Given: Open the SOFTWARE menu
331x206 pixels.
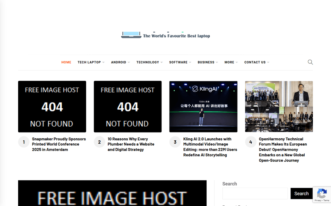Looking at the screenshot, I should coord(178,62).
